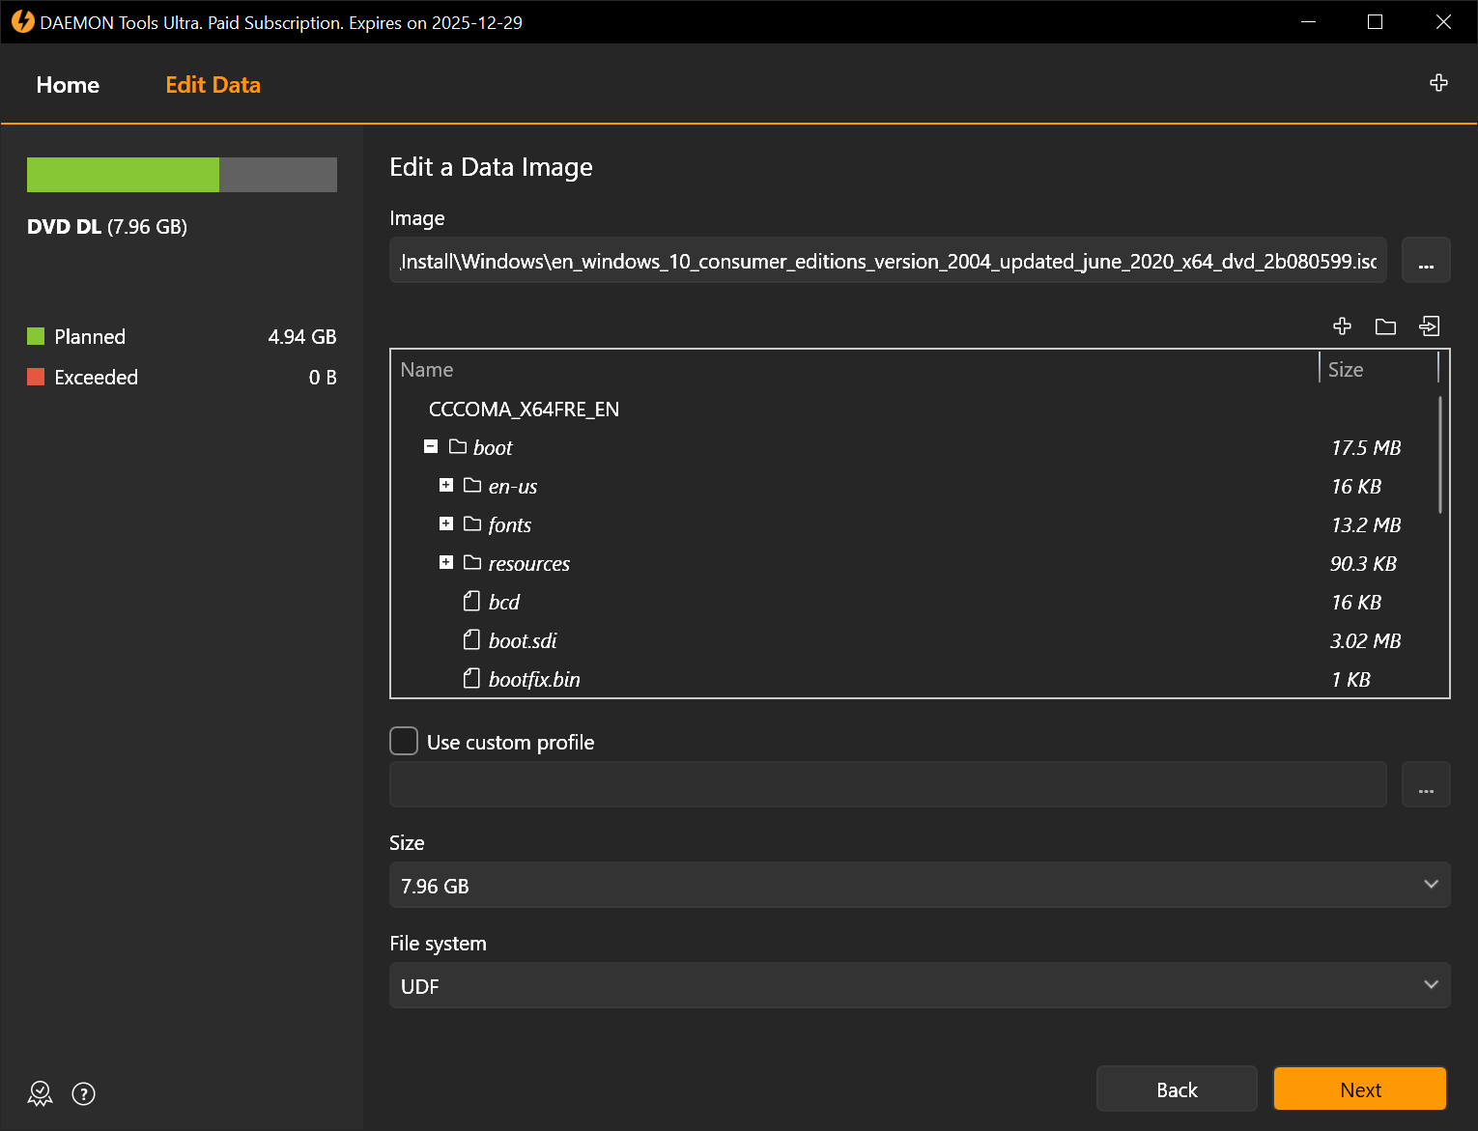Screen dimensions: 1478x1131
Task: Open the help question mark icon
Action: click(84, 1093)
